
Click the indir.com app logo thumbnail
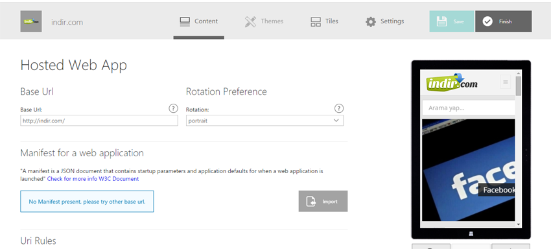(x=31, y=21)
